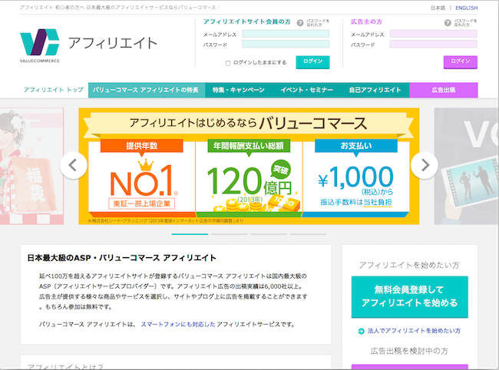Select 日本語 language link
The width and height of the screenshot is (499, 370).
(438, 8)
